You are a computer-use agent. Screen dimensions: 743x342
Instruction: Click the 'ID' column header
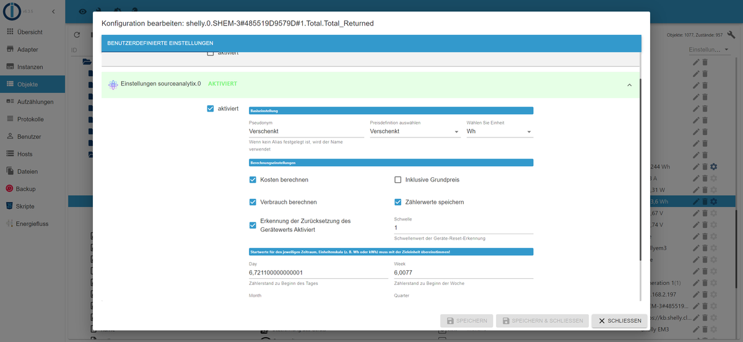click(74, 50)
